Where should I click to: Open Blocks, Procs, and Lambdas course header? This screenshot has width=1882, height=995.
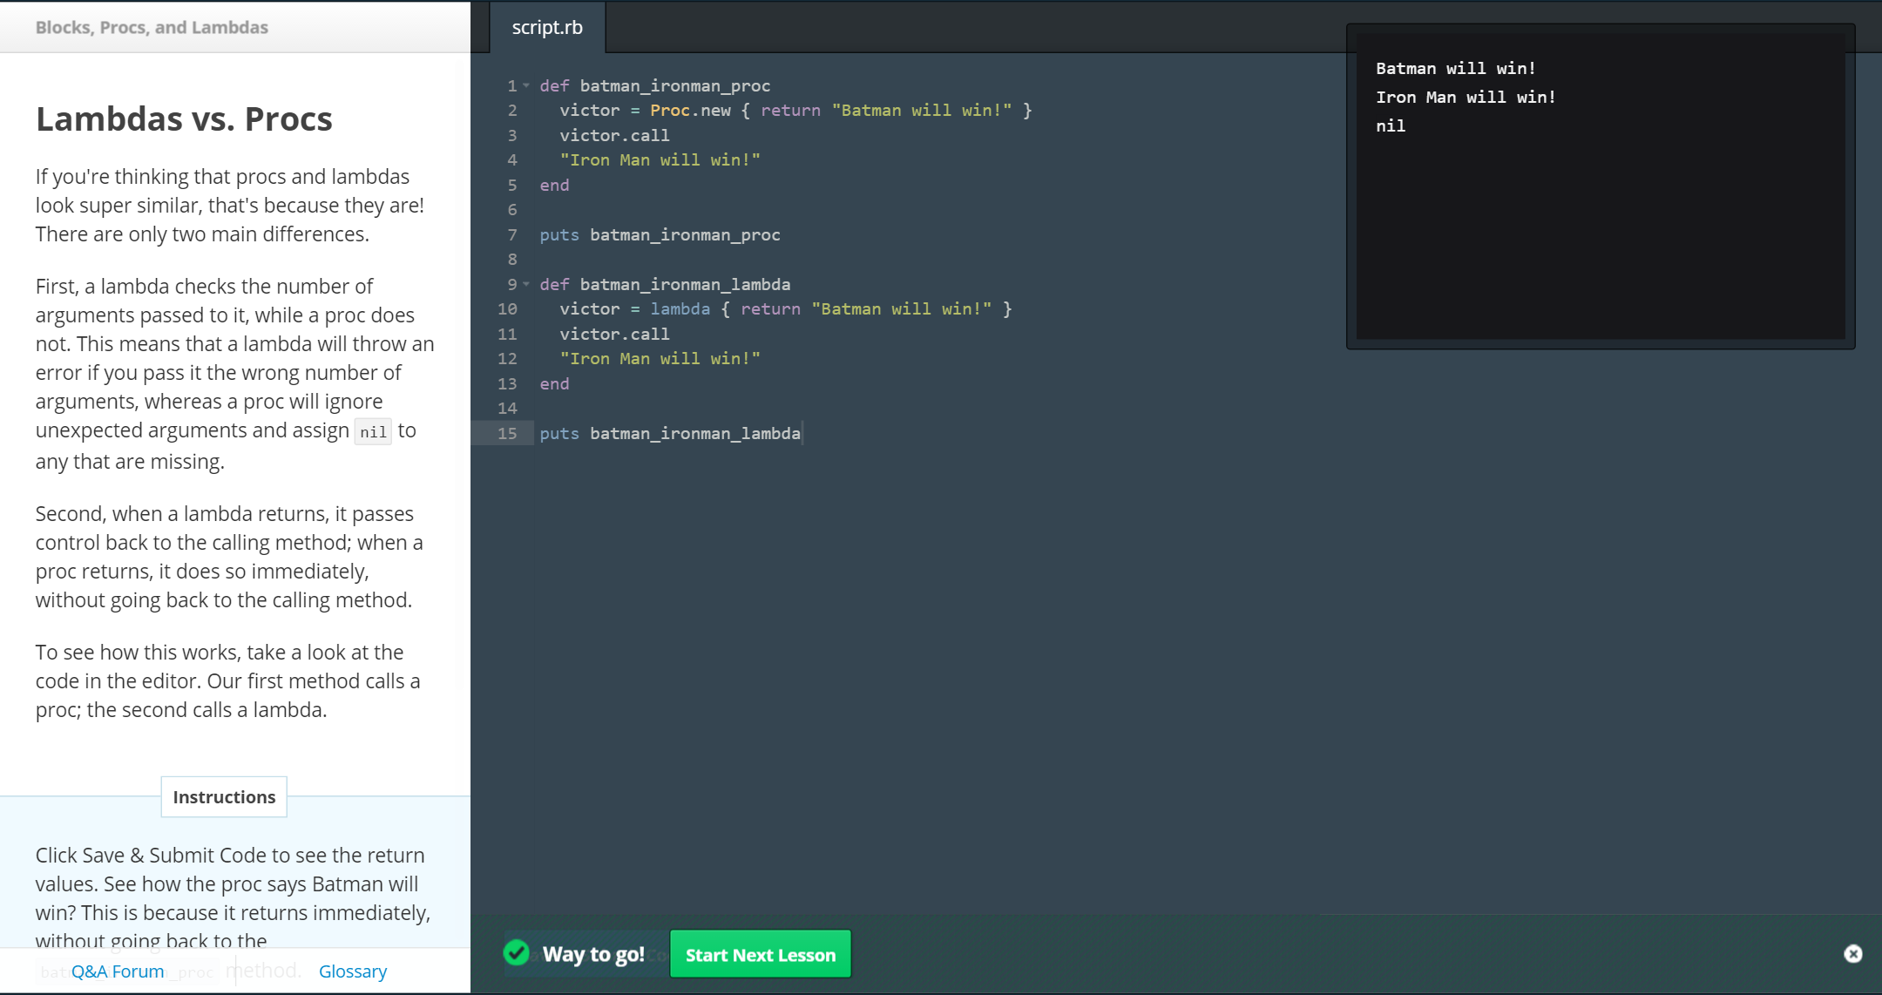pos(152,27)
